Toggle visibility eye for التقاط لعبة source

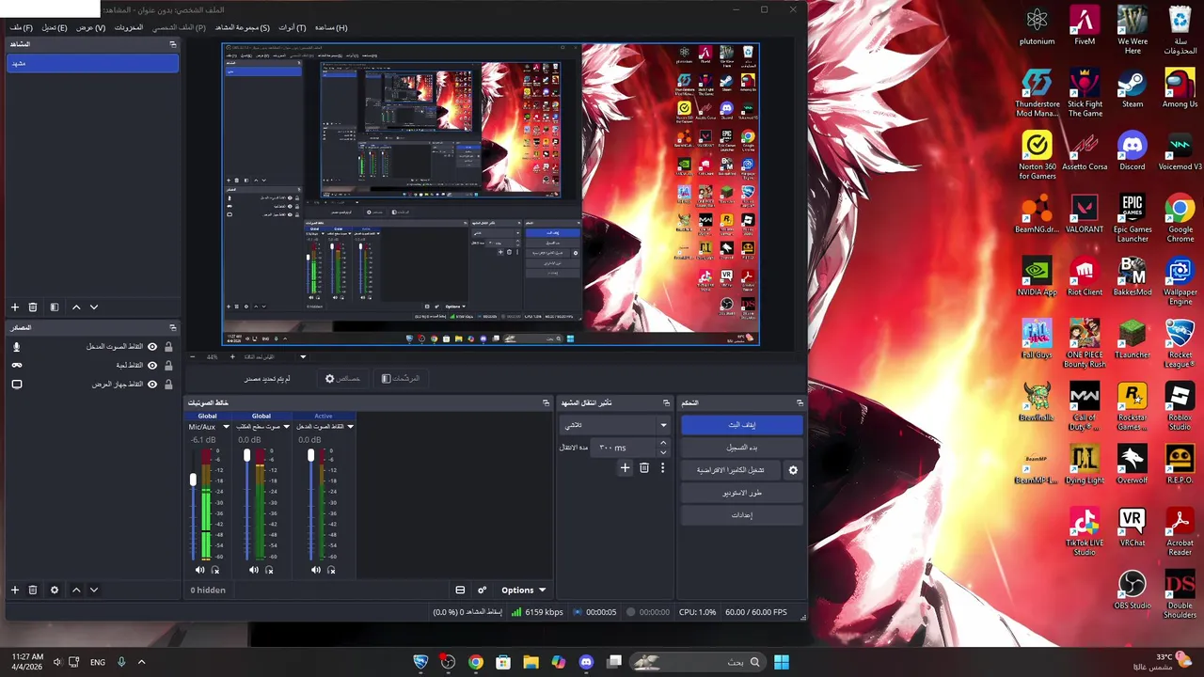click(152, 366)
